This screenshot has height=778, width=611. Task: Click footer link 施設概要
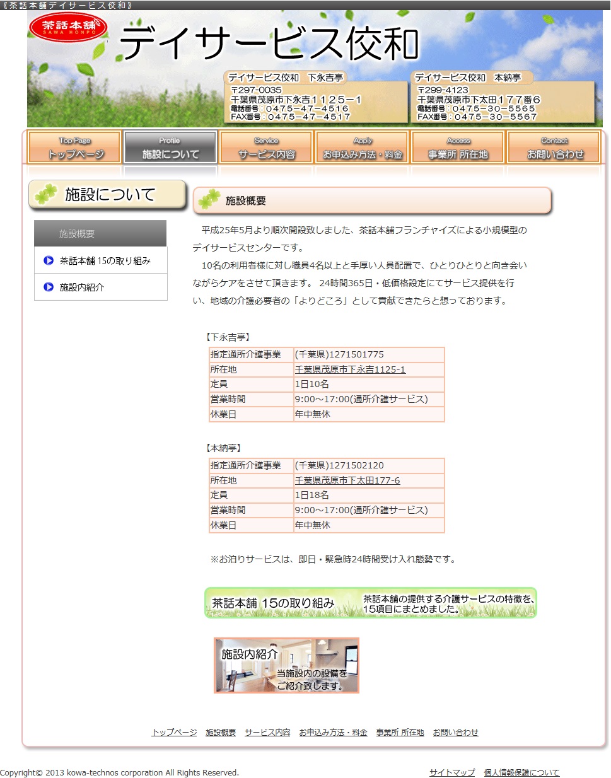coord(221,732)
